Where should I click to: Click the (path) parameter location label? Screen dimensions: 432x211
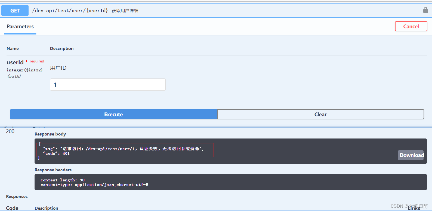coord(14,76)
